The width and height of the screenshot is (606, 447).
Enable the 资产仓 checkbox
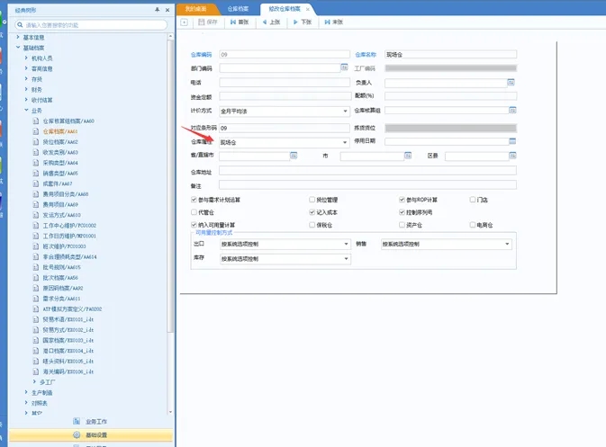(402, 225)
